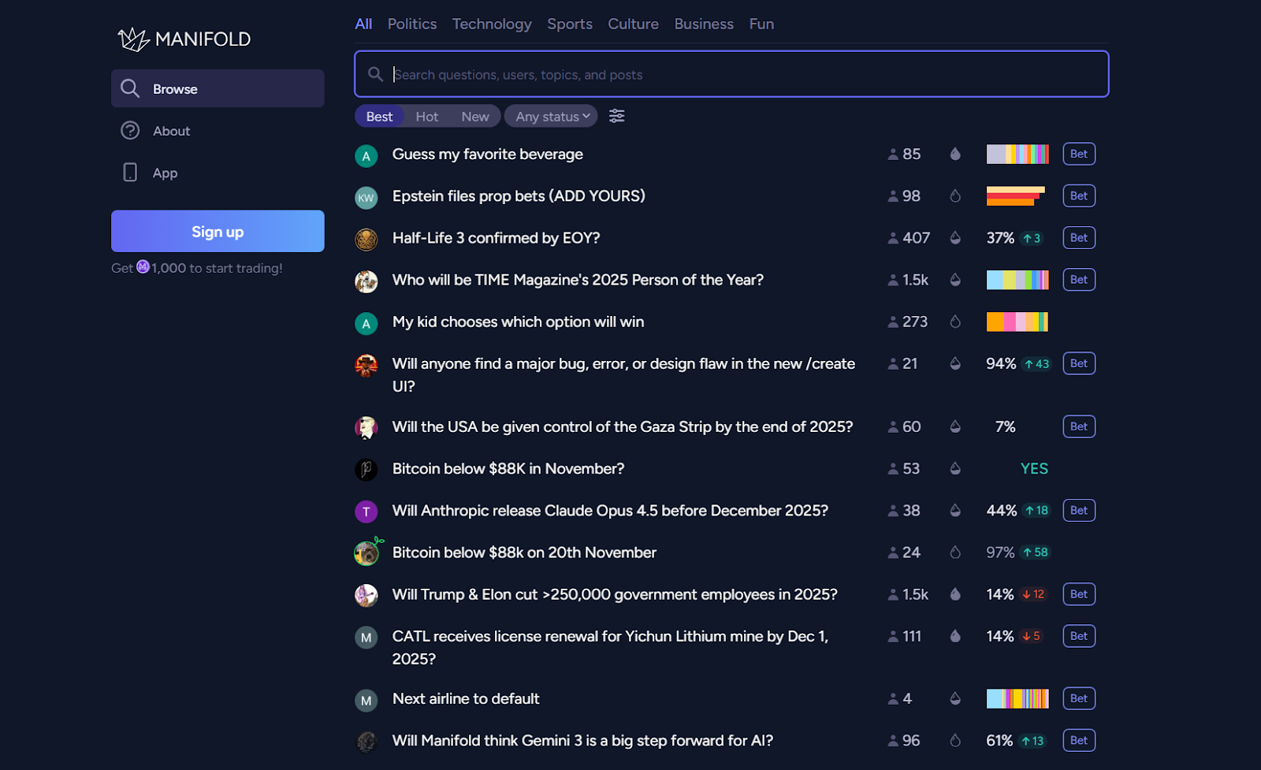Viewport: 1261px width, 770px height.
Task: Keep Best sort selected
Action: click(x=379, y=116)
